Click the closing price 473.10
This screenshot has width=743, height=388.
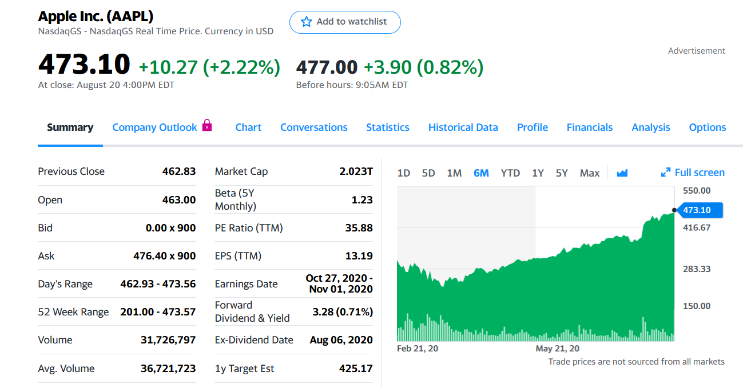[84, 63]
